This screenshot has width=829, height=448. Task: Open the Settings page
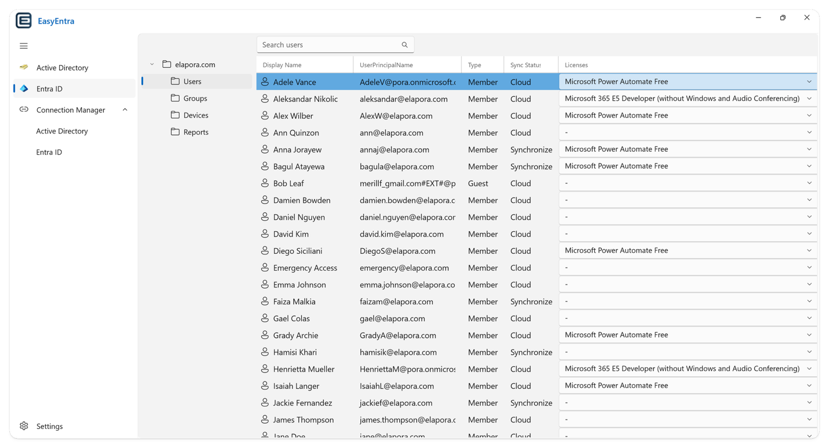74,426
